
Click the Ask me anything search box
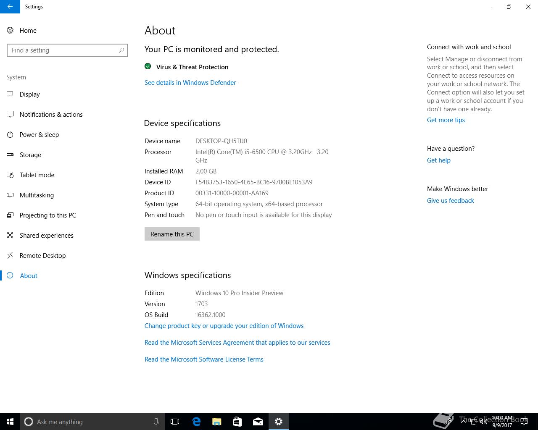[x=92, y=422]
